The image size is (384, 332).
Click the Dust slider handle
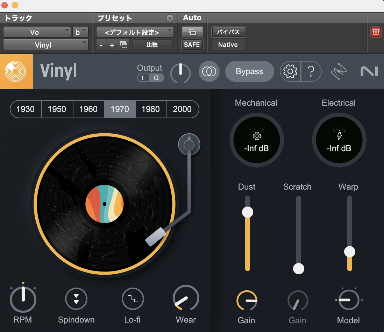click(x=248, y=212)
